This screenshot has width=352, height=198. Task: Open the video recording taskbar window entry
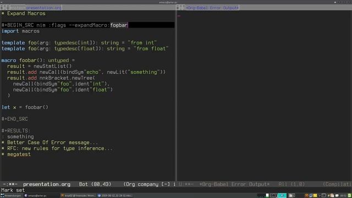pos(115,196)
